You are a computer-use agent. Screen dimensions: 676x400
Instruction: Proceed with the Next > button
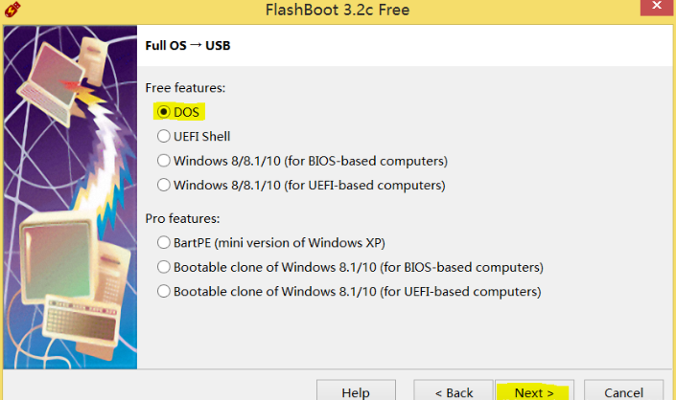534,390
